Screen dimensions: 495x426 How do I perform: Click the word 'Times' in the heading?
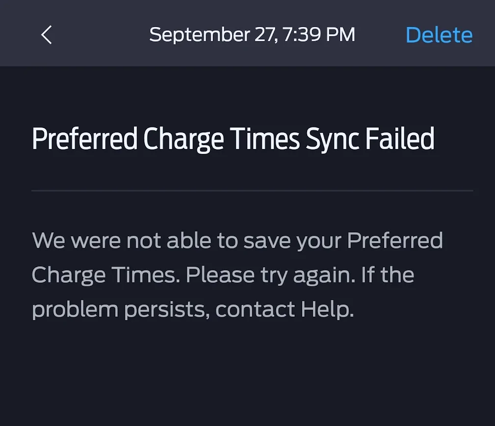pos(265,139)
